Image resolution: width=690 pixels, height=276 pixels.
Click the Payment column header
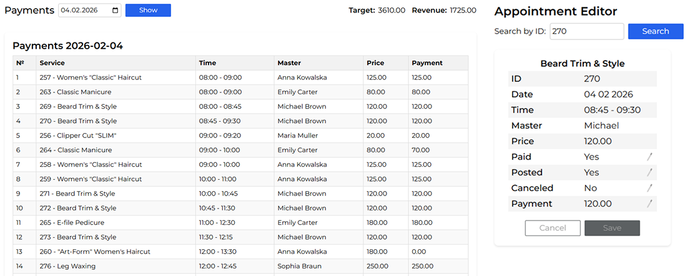coord(427,63)
